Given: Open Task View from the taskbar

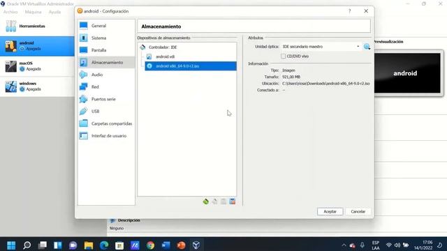Looking at the screenshot, I should (x=42, y=245).
